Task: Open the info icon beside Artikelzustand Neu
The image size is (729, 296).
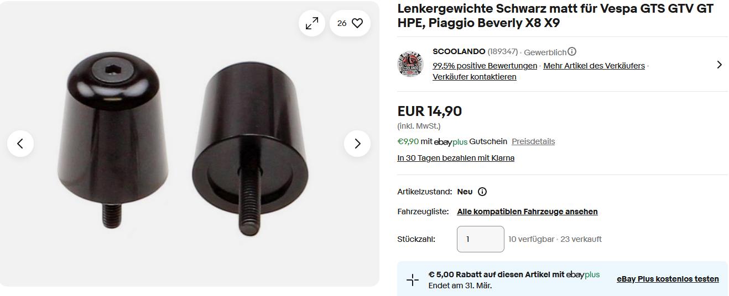Action: pos(482,192)
